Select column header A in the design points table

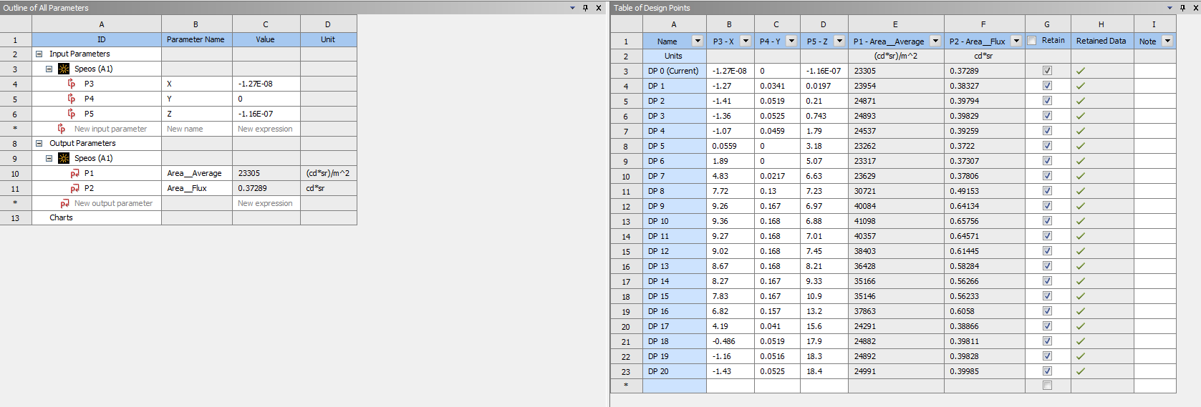[675, 24]
